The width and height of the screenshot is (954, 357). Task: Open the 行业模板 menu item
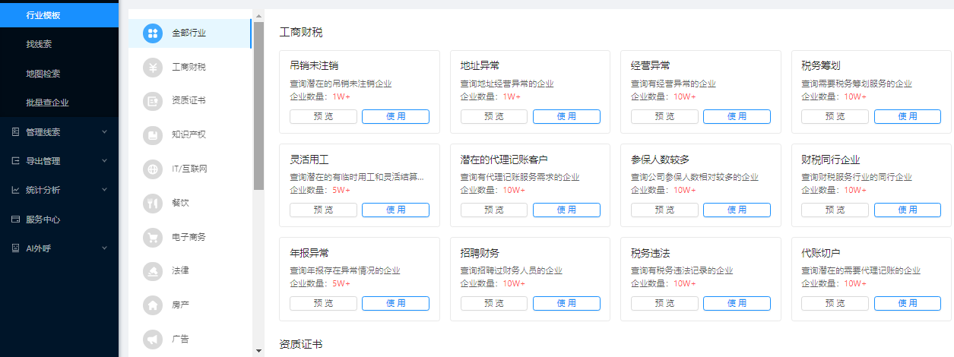coord(59,15)
